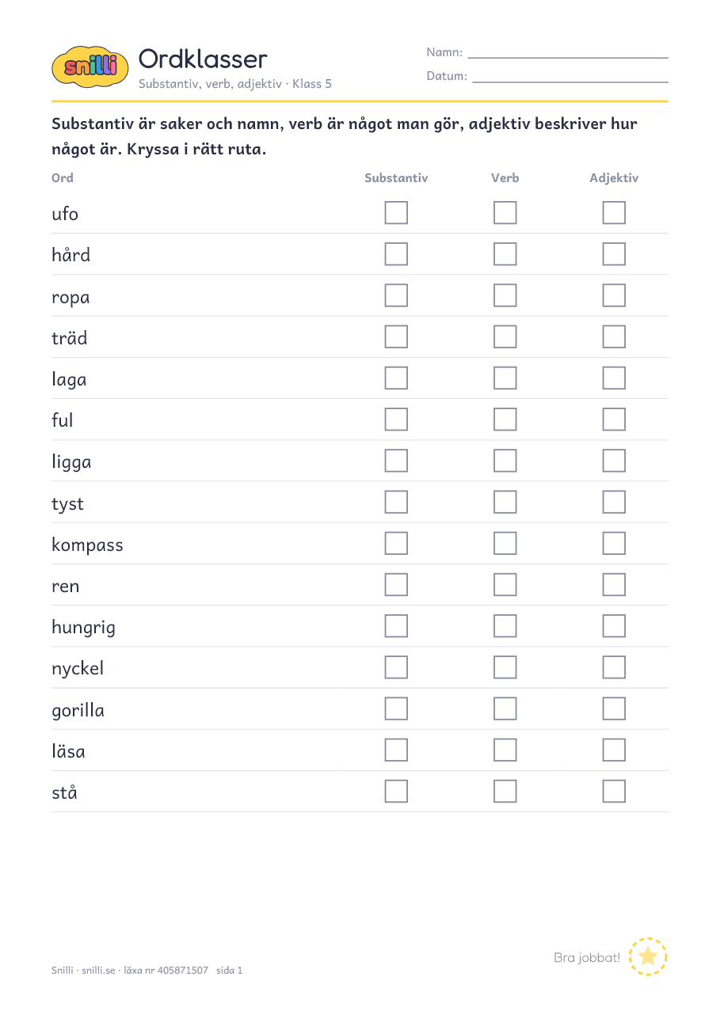Check the Substantiv box for ufo
This screenshot has height=1018, width=720.
[x=396, y=213]
